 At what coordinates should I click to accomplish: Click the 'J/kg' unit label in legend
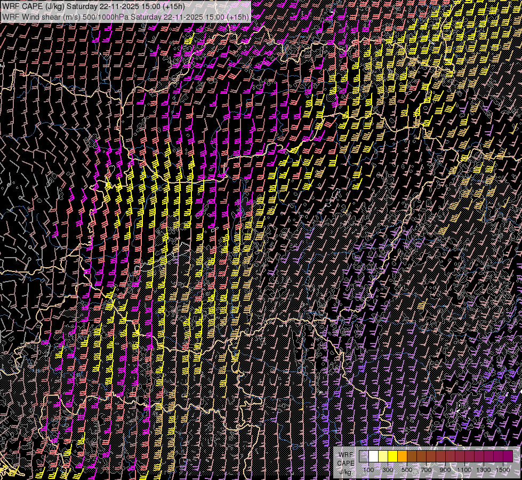click(346, 472)
